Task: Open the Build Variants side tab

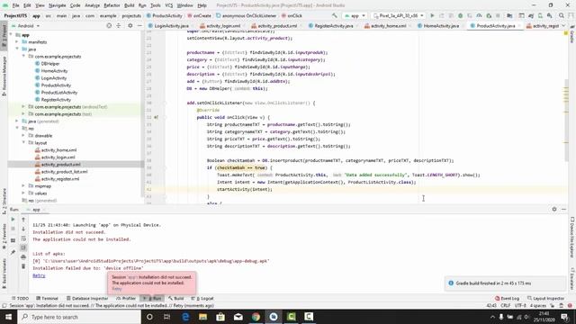Action: point(4,274)
